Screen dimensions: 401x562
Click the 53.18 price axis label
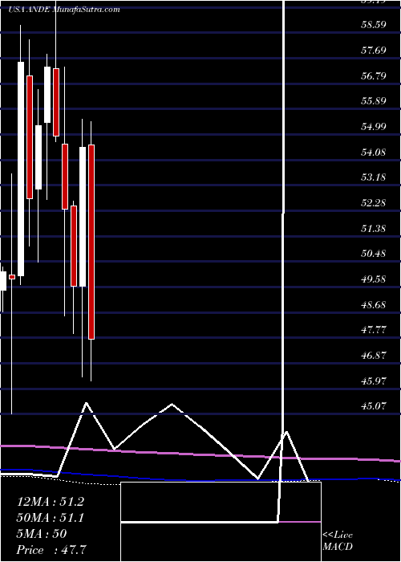(x=374, y=177)
